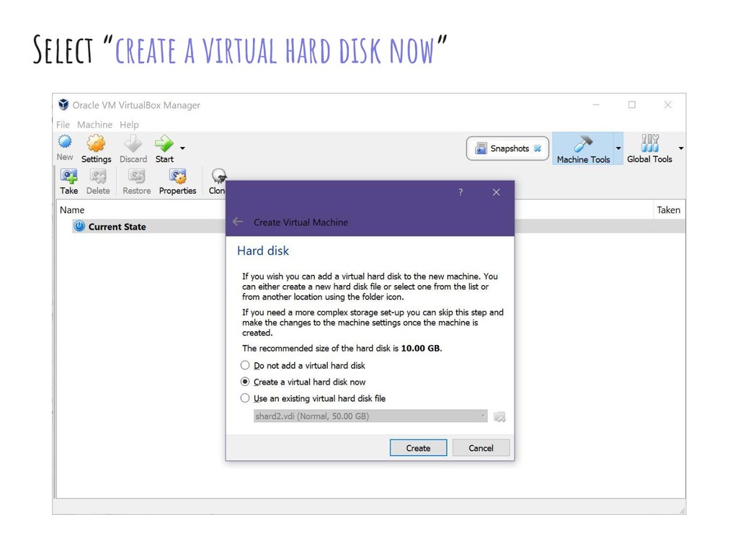Select Create a virtual hard disk now
This screenshot has width=738, height=553.
click(x=245, y=382)
